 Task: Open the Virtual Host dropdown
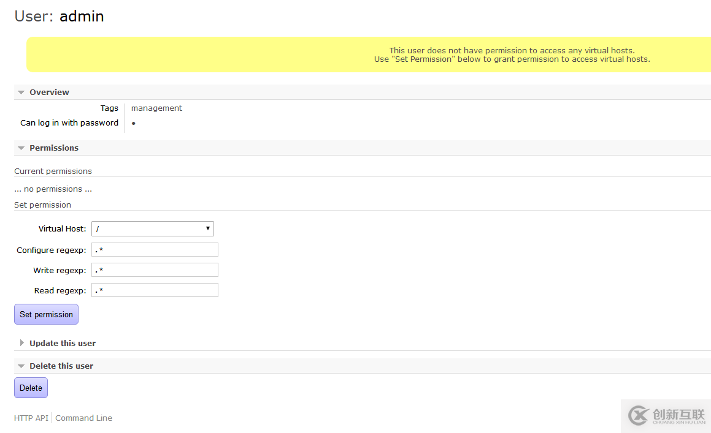click(152, 228)
